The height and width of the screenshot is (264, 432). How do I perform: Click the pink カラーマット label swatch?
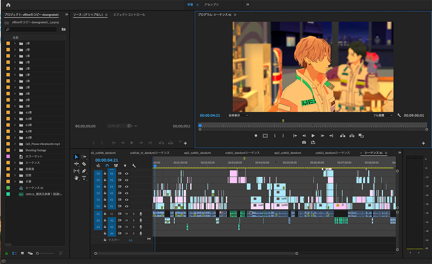pos(8,157)
